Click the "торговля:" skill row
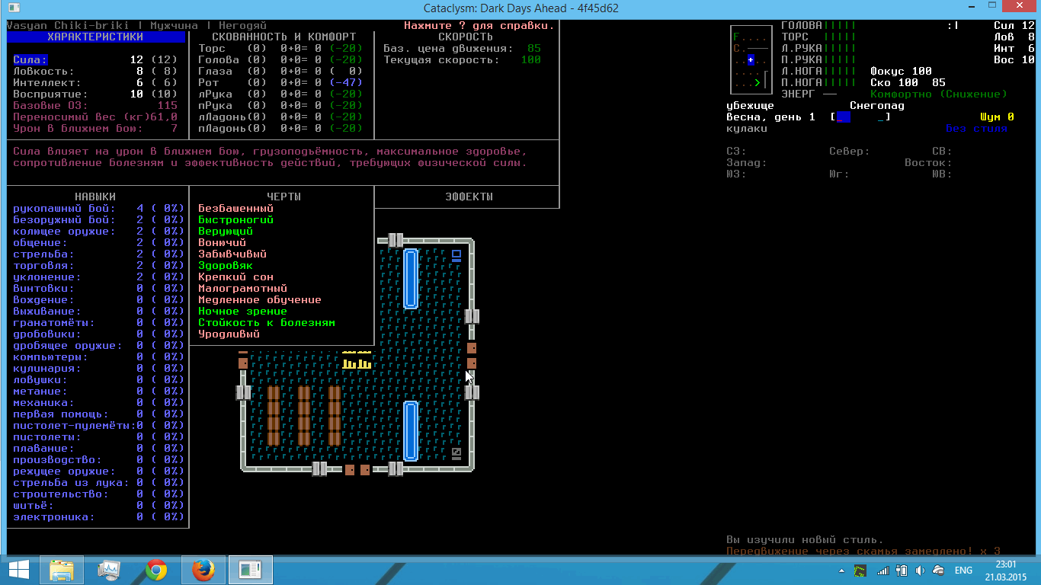 [x=98, y=265]
